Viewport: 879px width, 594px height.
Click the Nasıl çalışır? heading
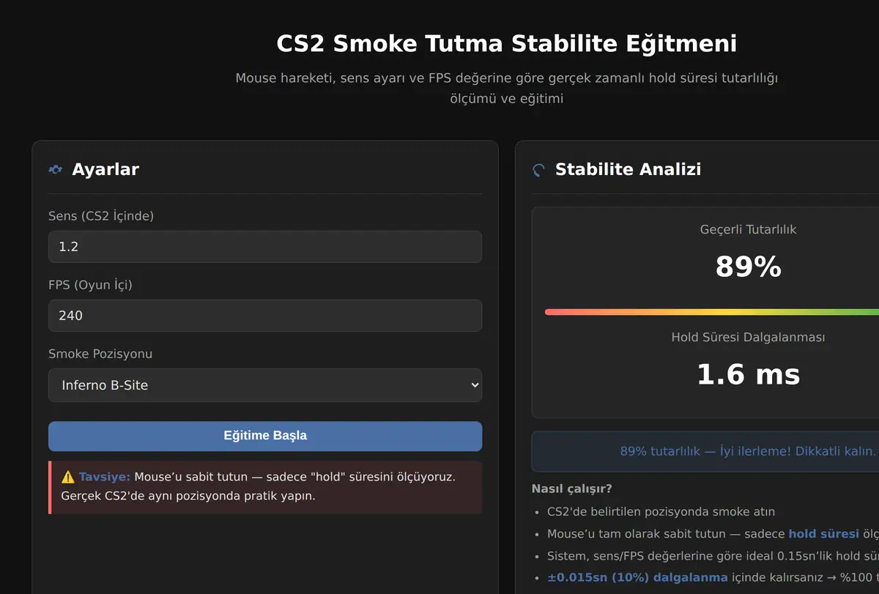pyautogui.click(x=571, y=489)
